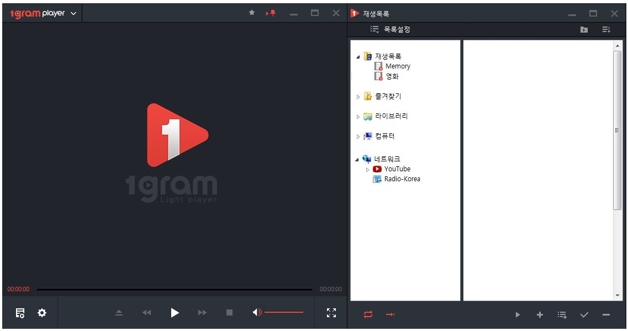
Task: Open the 1gram player main menu dropdown
Action: click(x=73, y=13)
